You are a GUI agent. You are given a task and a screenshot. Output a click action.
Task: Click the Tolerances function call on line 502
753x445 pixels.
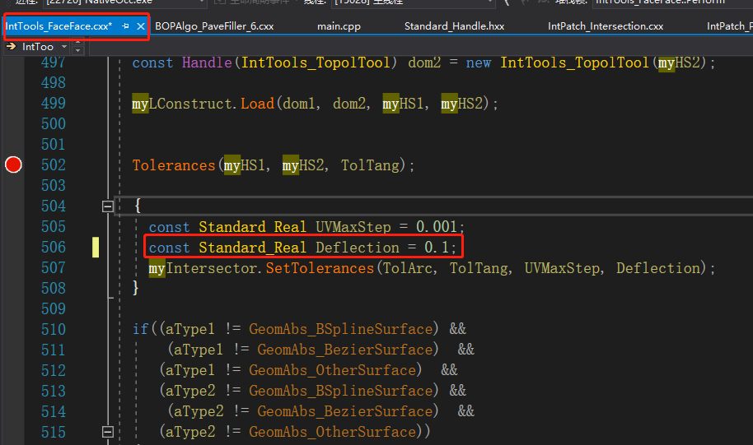point(173,165)
